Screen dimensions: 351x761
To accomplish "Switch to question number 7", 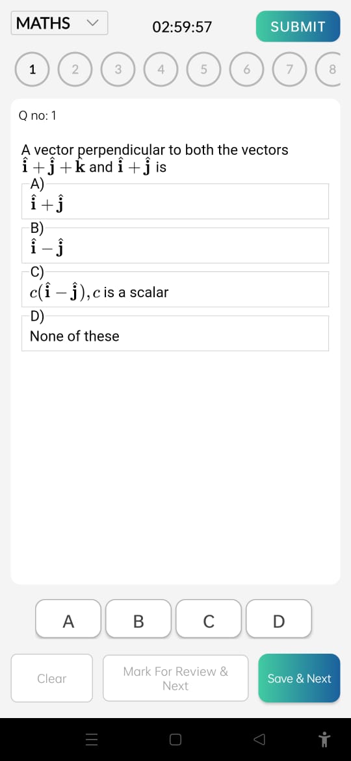I will pos(289,70).
